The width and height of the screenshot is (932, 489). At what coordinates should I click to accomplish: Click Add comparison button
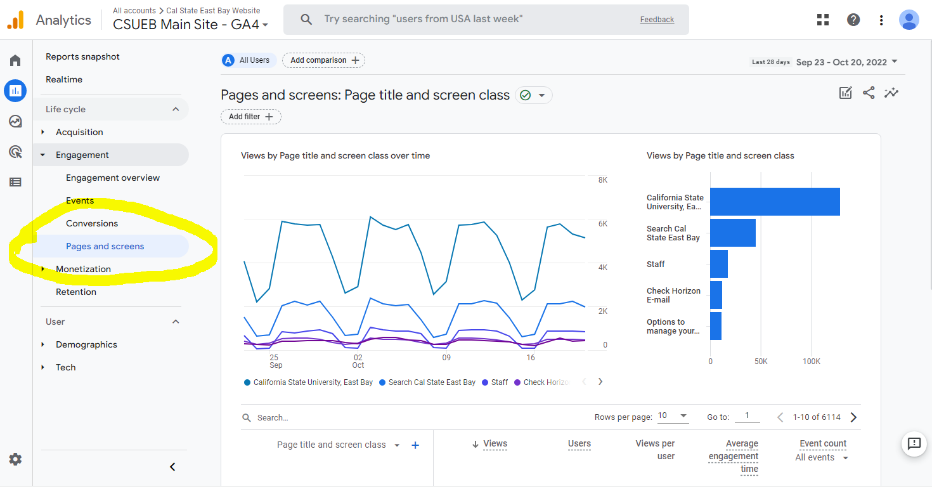(323, 60)
